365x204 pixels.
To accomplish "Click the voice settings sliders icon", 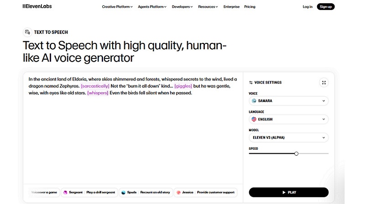I will pyautogui.click(x=251, y=83).
